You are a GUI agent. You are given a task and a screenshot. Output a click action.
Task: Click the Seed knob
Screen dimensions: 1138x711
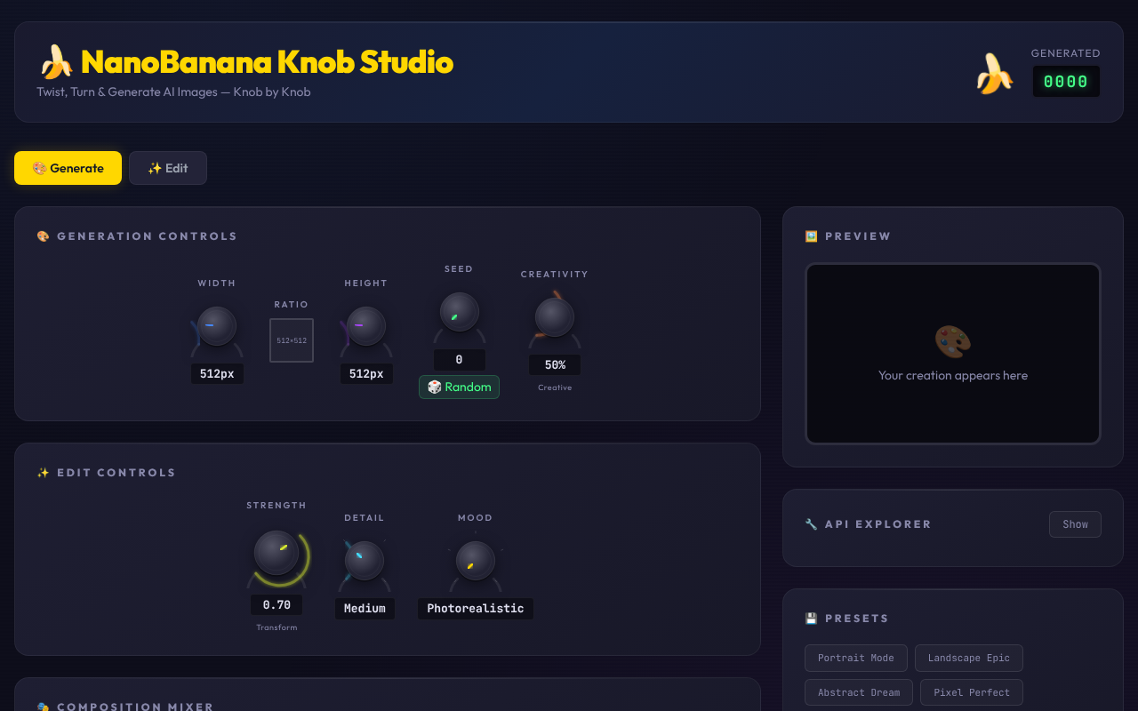click(460, 312)
